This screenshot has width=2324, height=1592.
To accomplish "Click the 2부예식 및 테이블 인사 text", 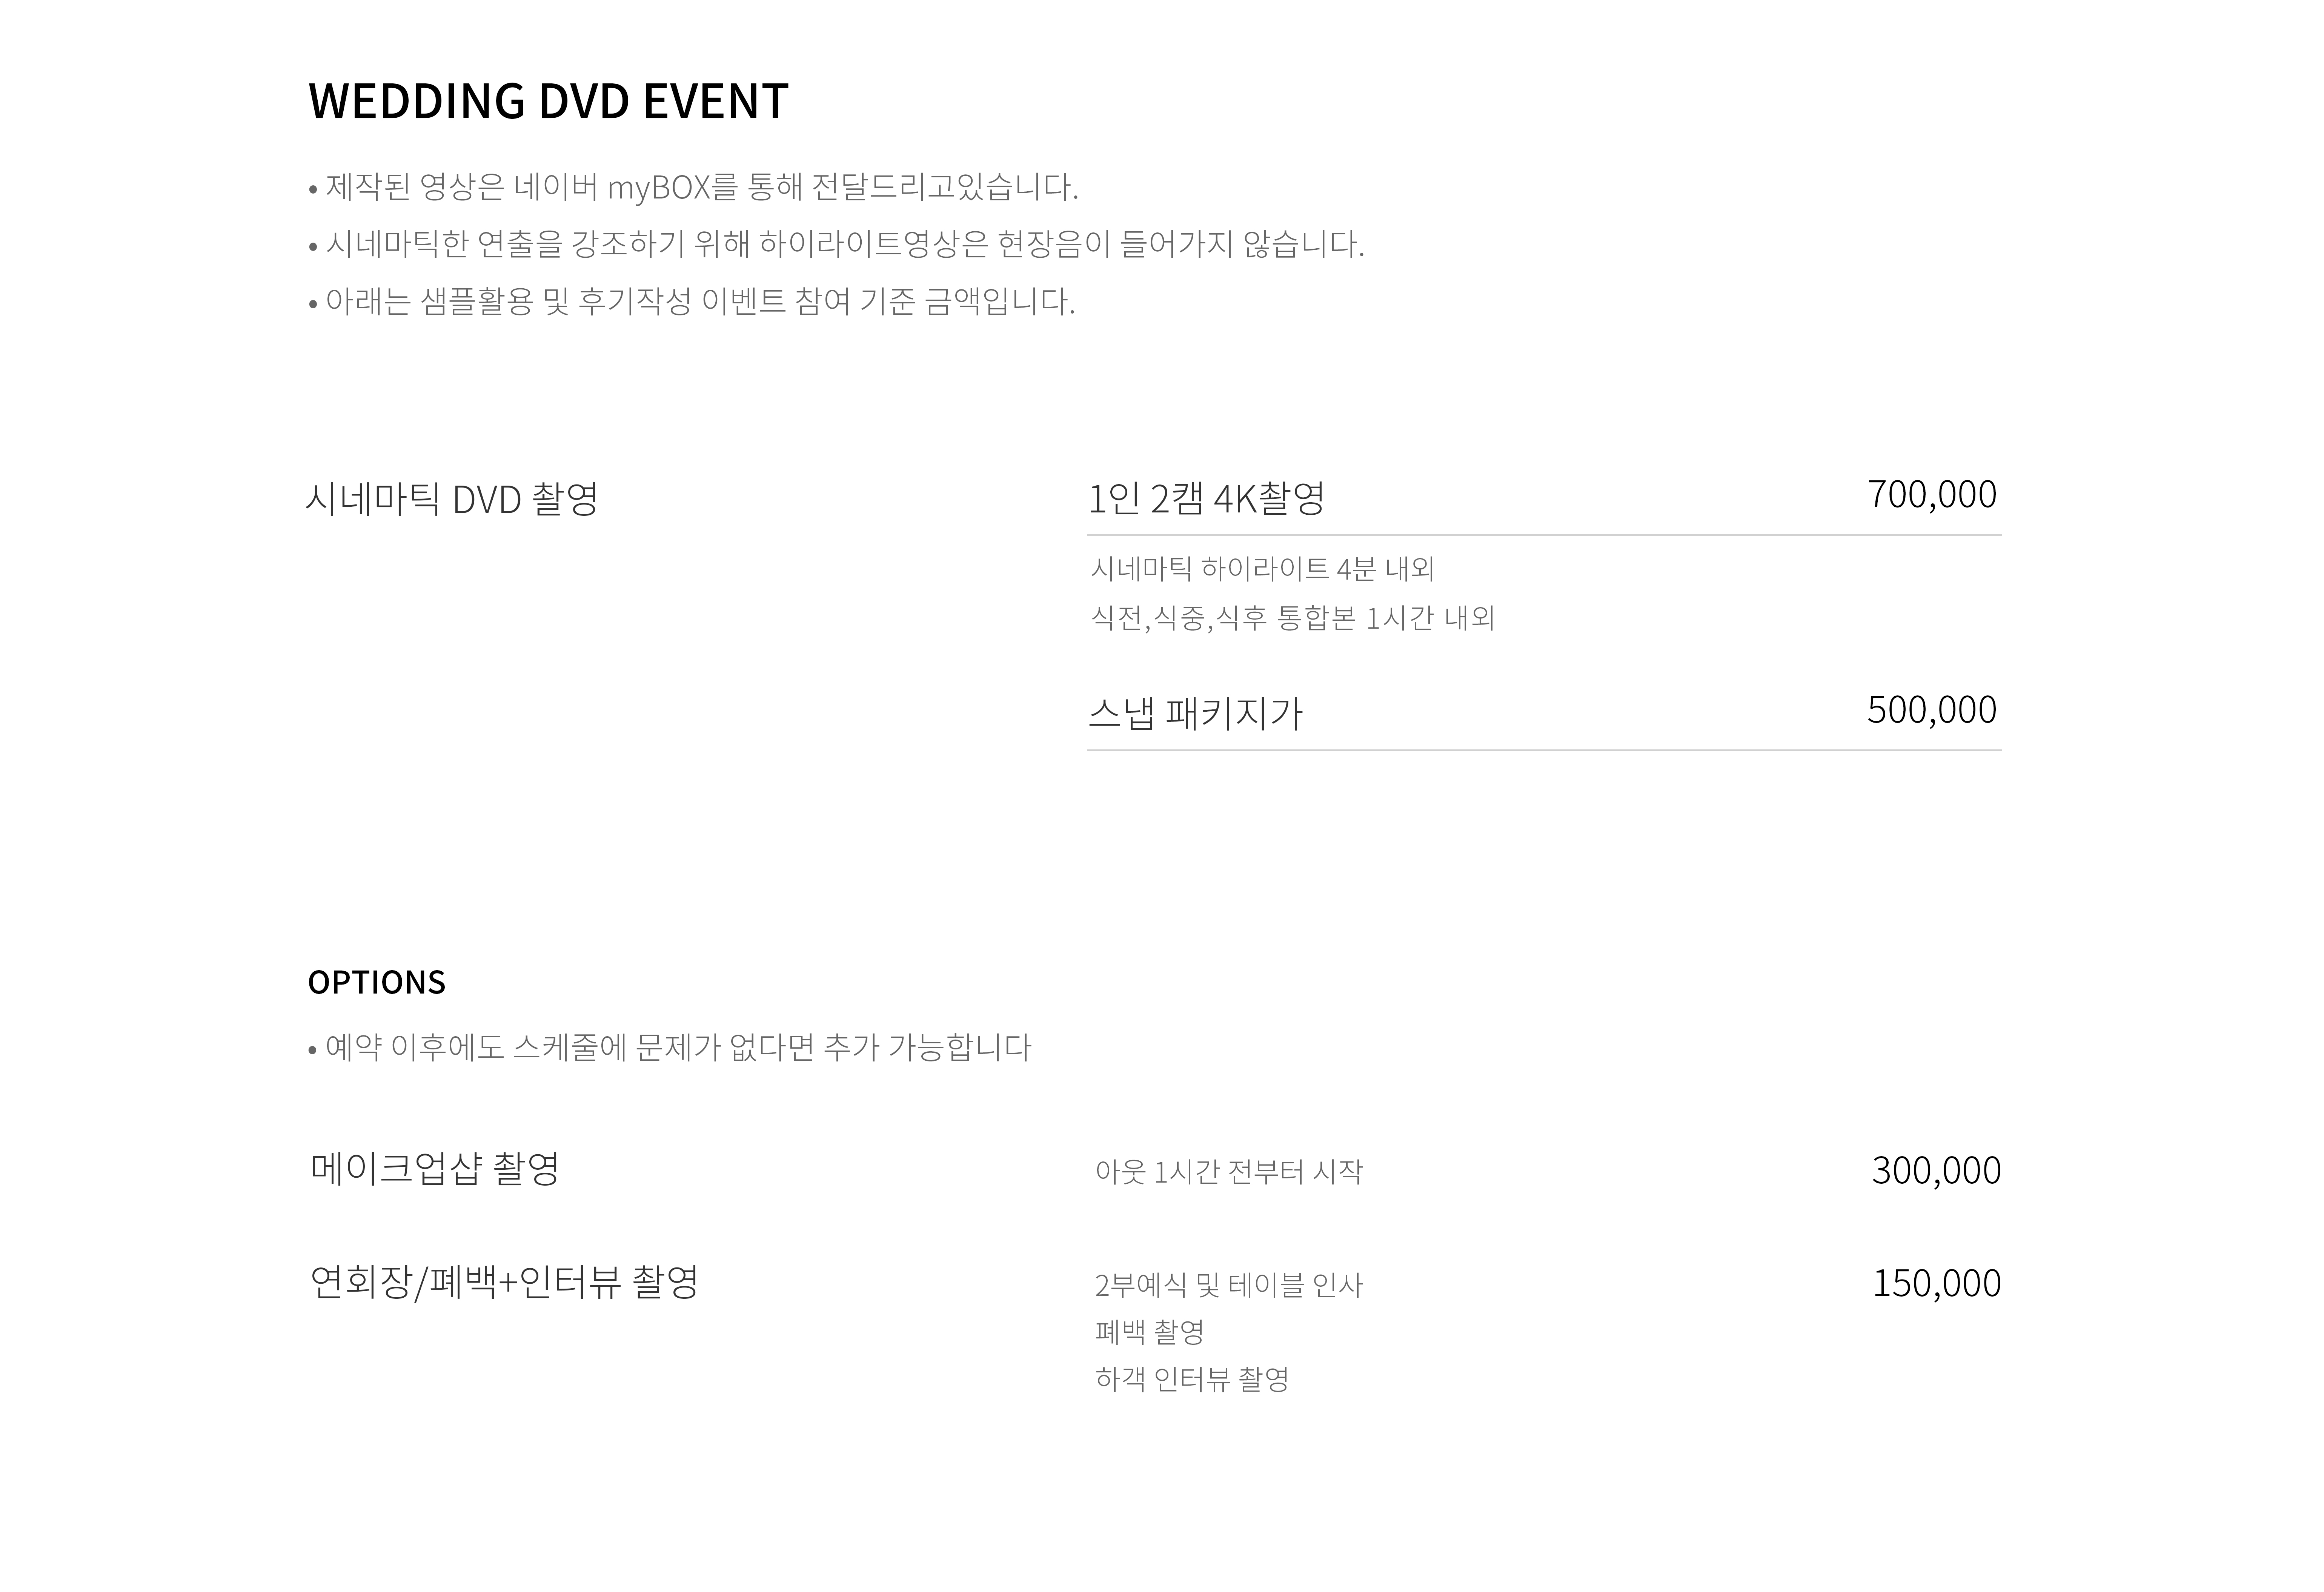I will pos(1229,1285).
